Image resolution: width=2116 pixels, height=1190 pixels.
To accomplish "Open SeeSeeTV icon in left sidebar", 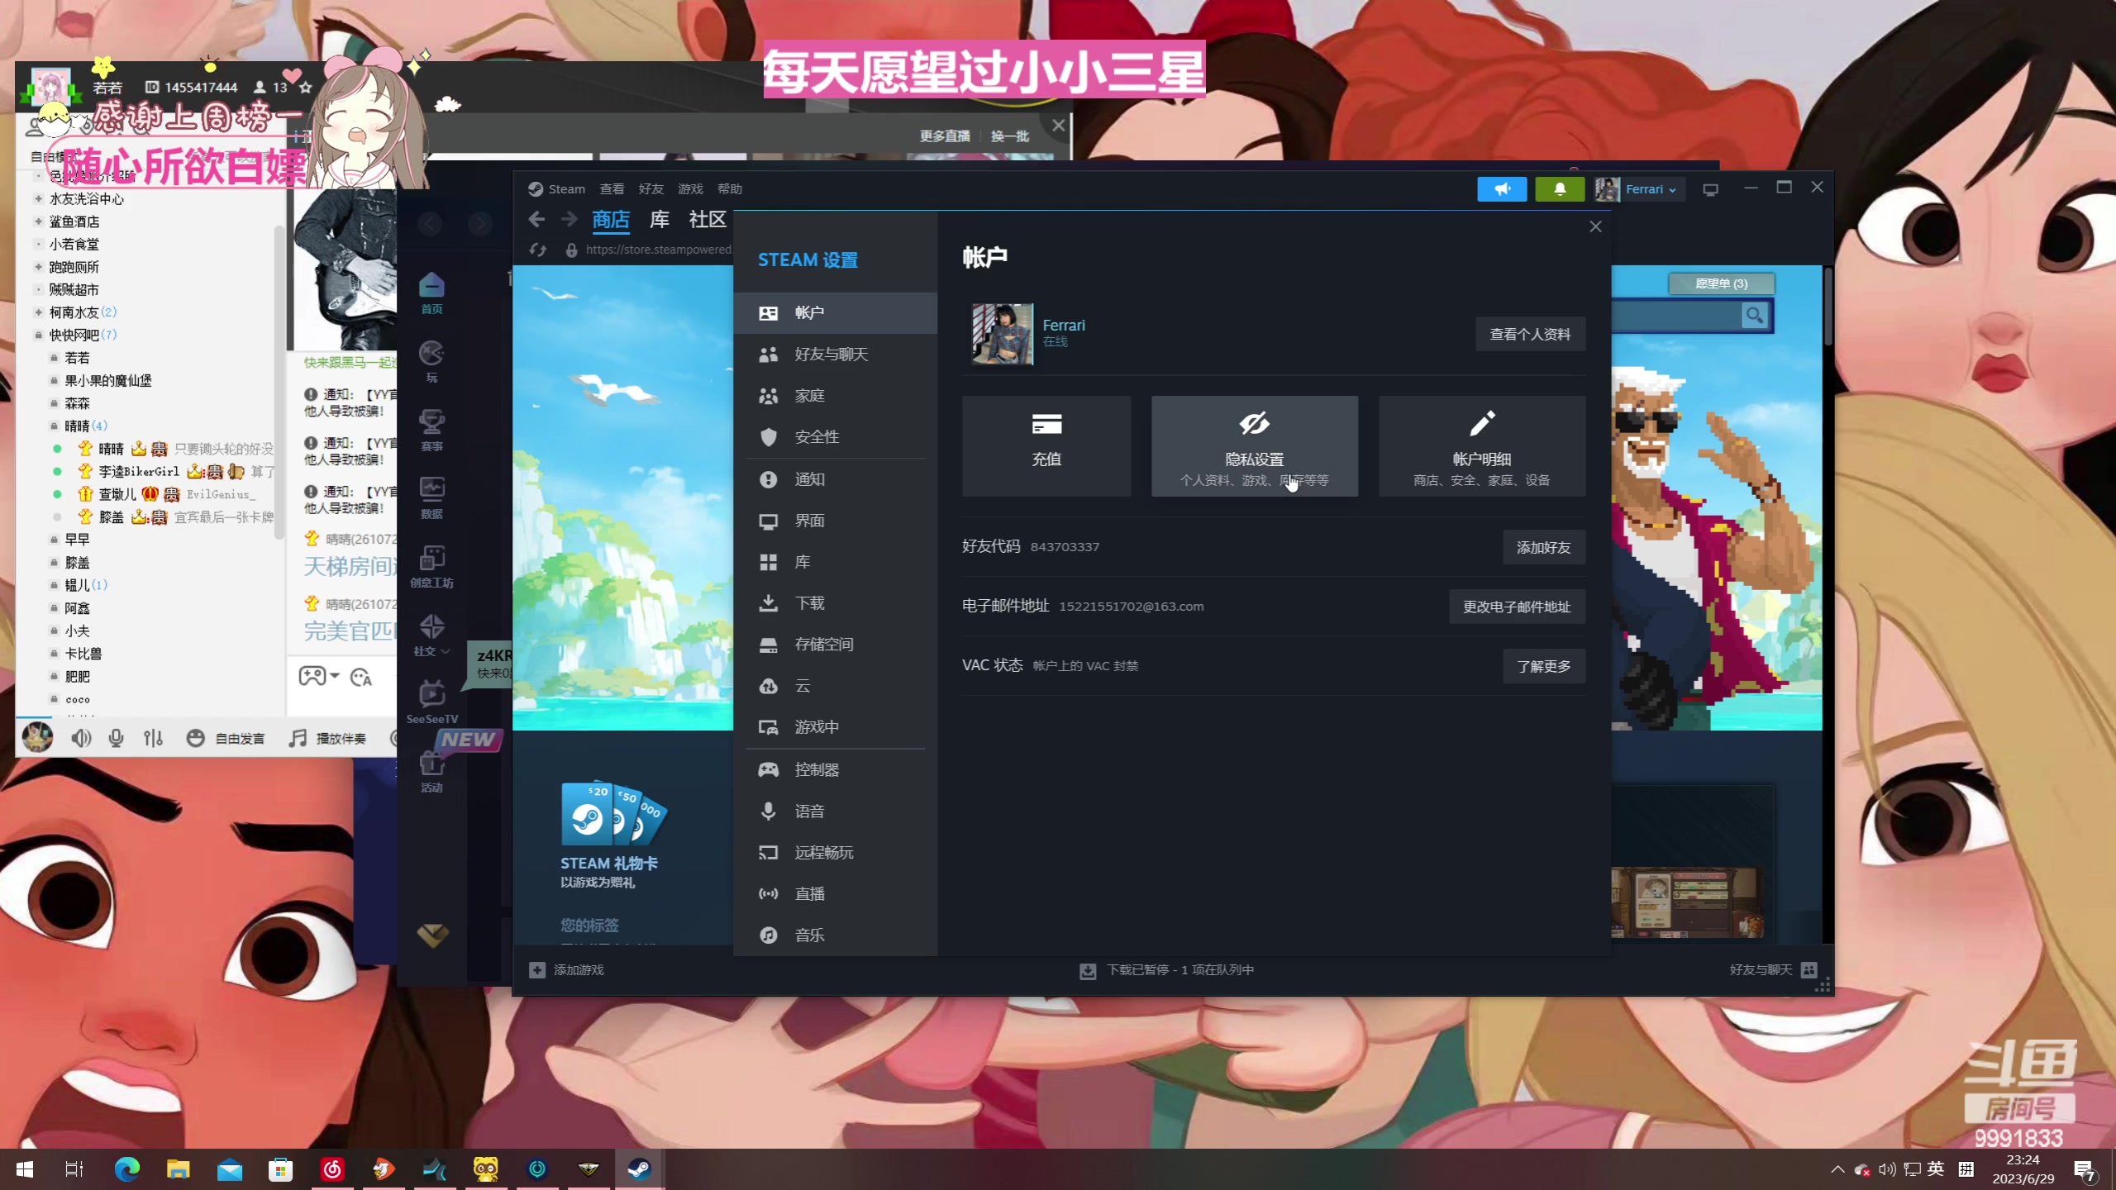I will (431, 702).
